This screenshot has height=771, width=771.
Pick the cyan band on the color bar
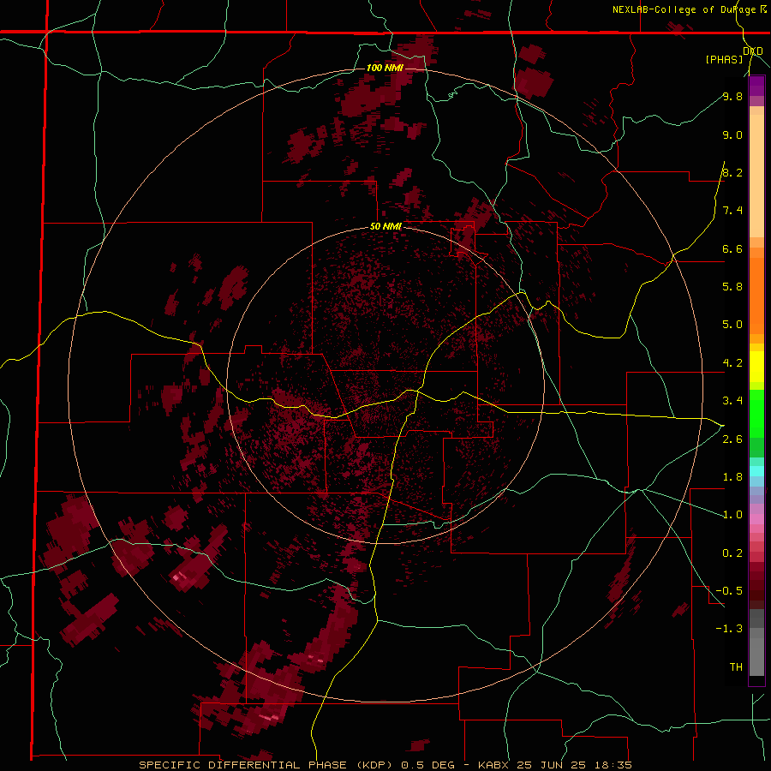coord(756,471)
